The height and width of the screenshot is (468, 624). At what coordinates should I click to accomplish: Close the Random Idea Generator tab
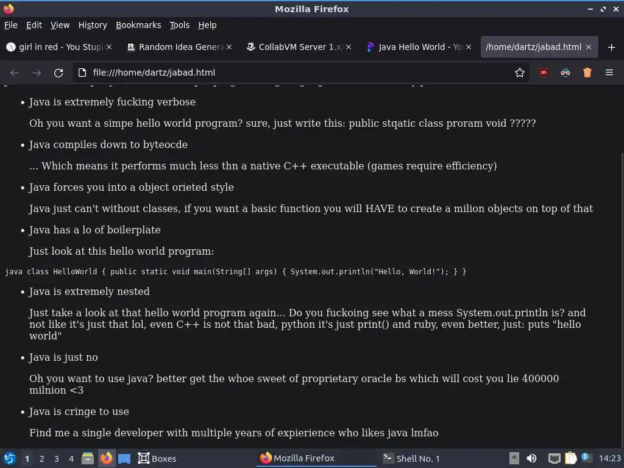pos(229,47)
